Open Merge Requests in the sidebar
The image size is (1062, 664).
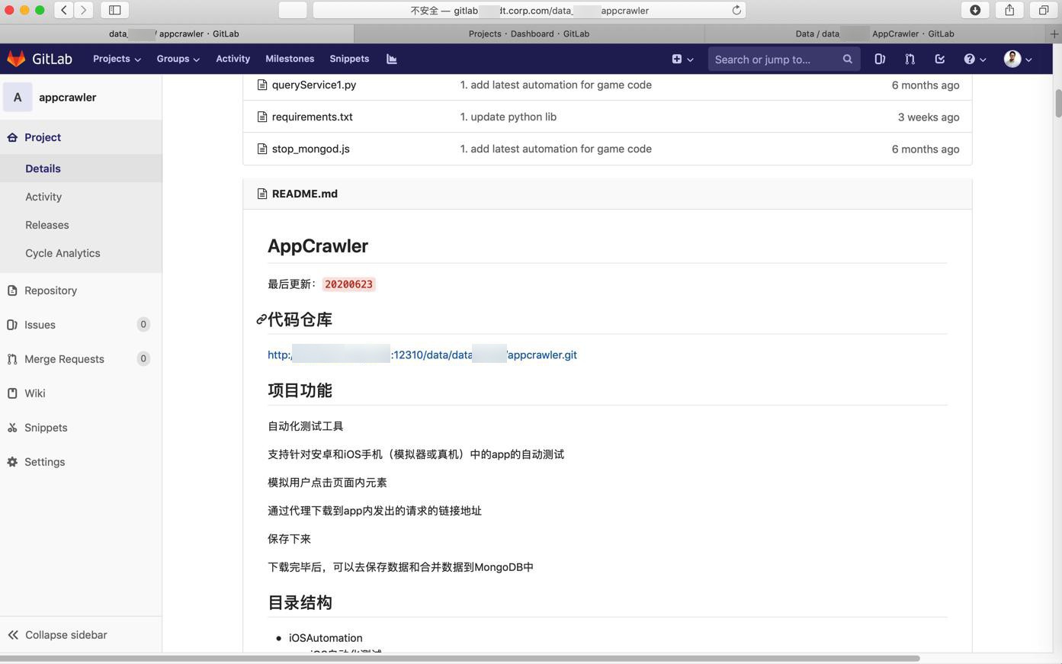[64, 359]
